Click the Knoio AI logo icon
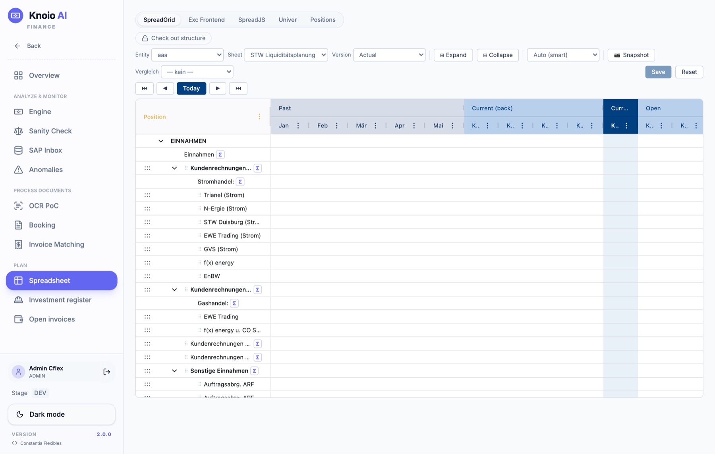The height and width of the screenshot is (454, 715). pos(15,15)
